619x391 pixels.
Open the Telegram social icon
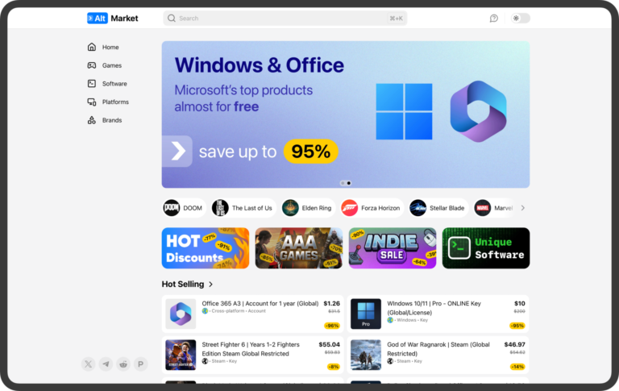coord(106,364)
